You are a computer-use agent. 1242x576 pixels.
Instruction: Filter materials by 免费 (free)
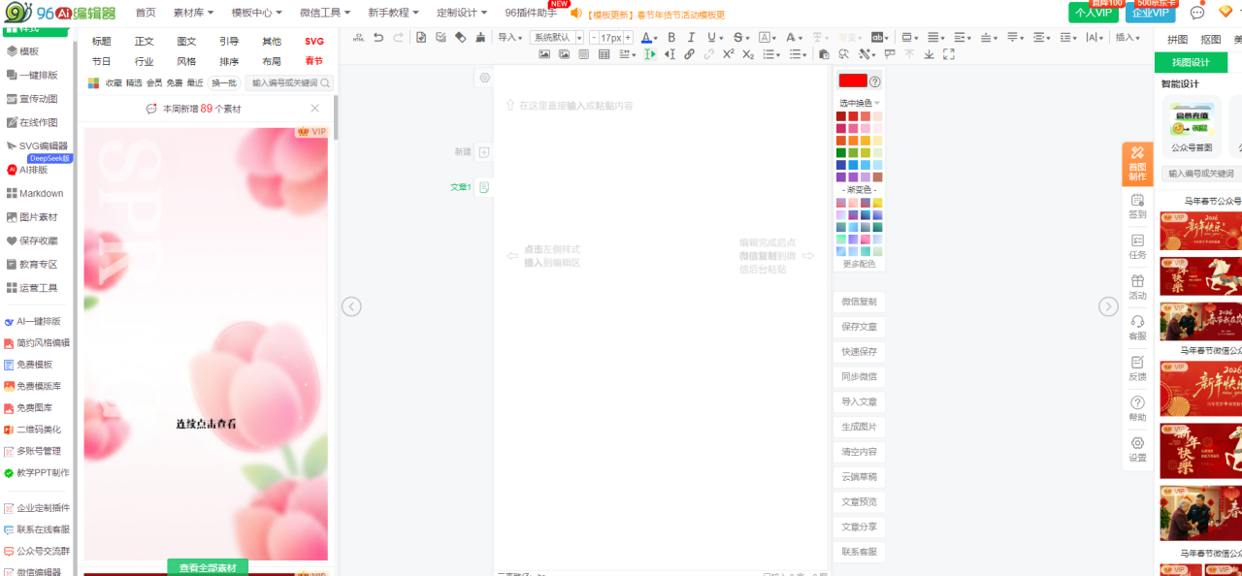[x=174, y=83]
